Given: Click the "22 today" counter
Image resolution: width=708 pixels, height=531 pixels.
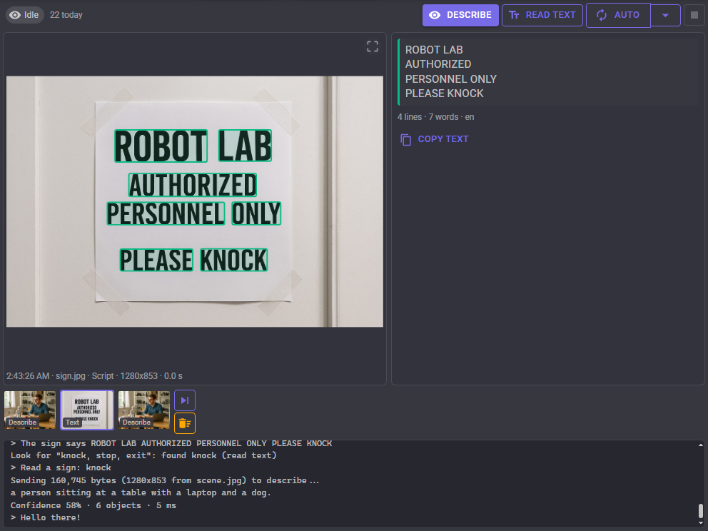Looking at the screenshot, I should 66,15.
